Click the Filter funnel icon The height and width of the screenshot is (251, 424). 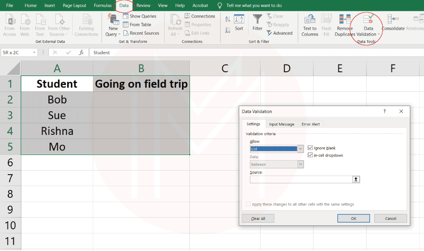click(x=258, y=19)
